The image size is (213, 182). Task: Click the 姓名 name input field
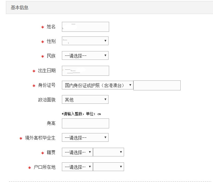click(x=86, y=27)
